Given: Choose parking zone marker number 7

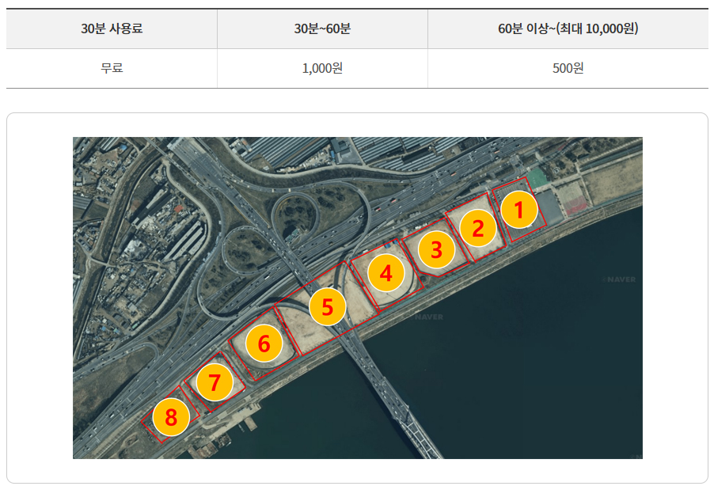Looking at the screenshot, I should pos(215,382).
